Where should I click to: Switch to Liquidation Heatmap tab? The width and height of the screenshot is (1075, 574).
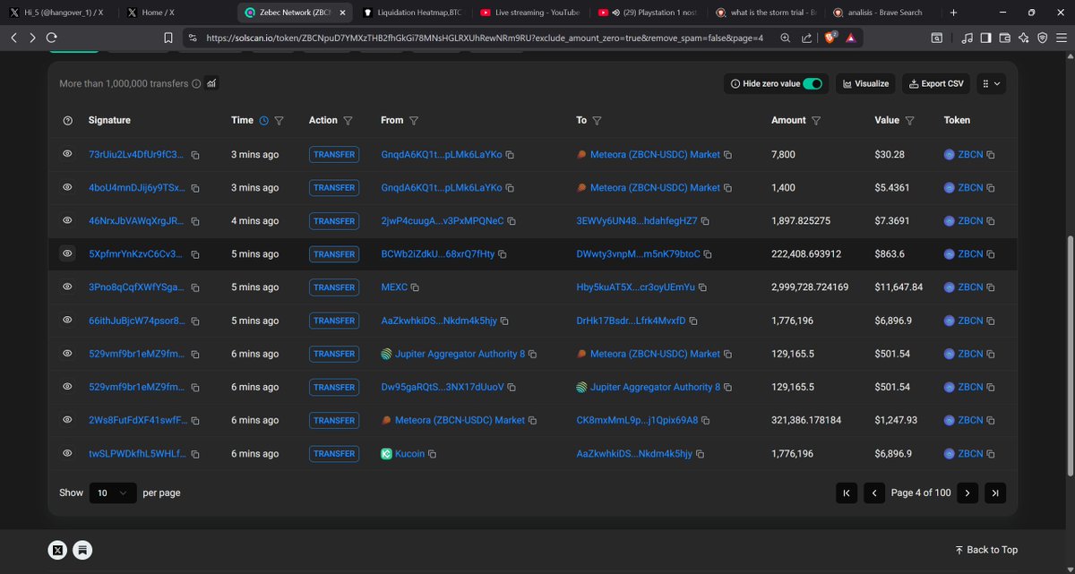tap(410, 13)
